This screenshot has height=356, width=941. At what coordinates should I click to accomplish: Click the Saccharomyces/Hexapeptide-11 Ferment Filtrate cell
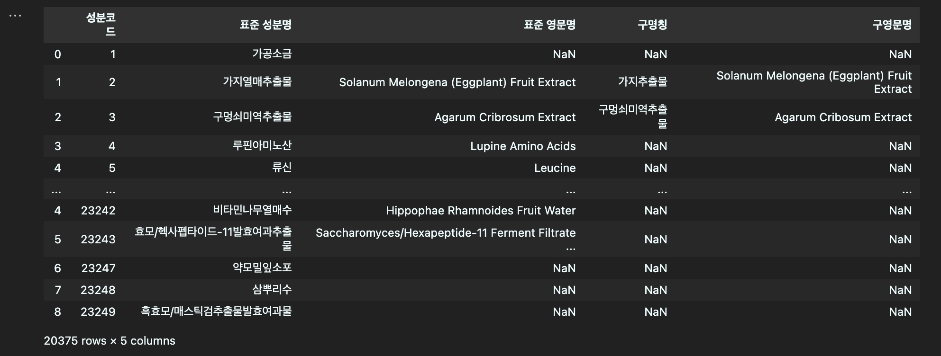click(x=446, y=239)
